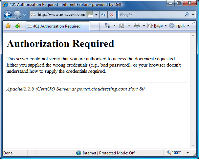Maximize the Internet Explorer window
This screenshot has width=199, height=159.
(179, 3)
